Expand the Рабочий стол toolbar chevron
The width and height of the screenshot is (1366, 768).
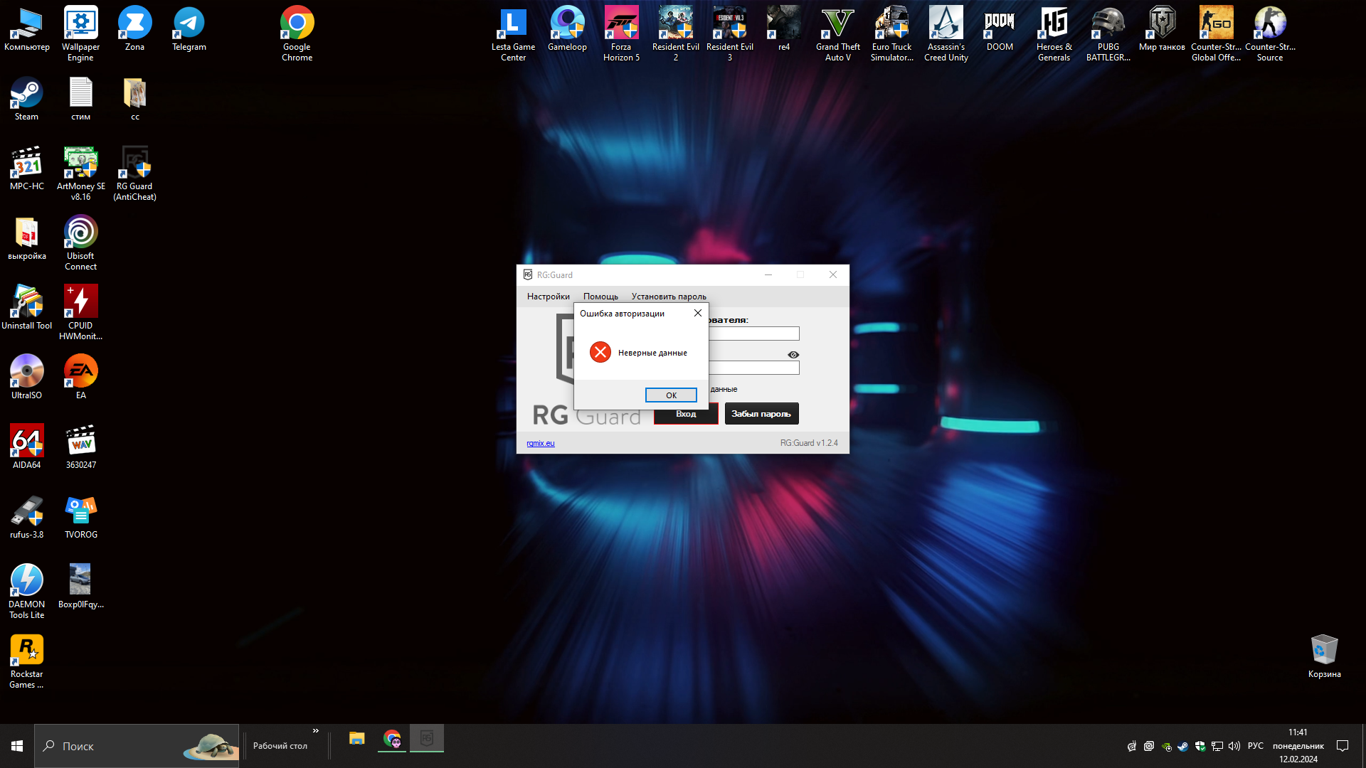316,730
